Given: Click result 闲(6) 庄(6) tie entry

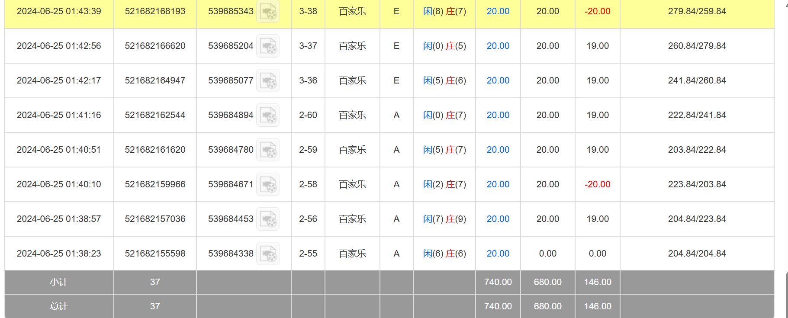Looking at the screenshot, I should coord(444,254).
